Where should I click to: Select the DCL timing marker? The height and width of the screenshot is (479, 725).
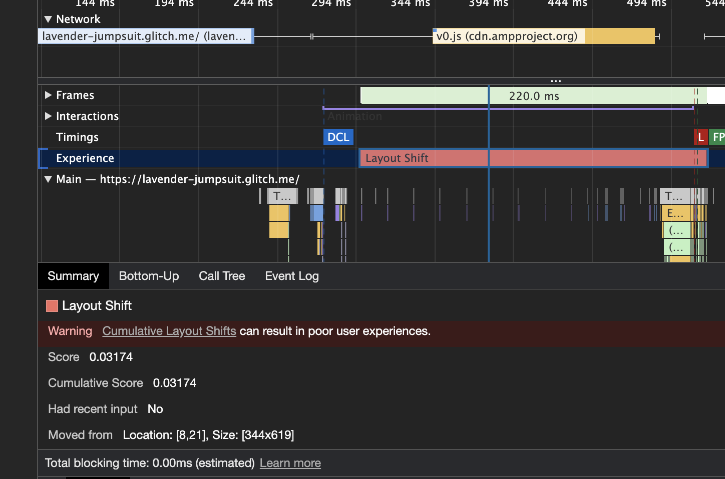coord(338,137)
